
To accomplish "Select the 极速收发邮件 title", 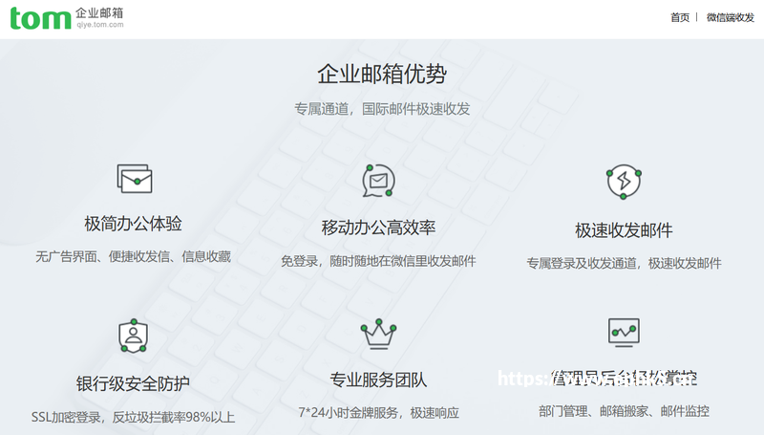I will coord(624,230).
